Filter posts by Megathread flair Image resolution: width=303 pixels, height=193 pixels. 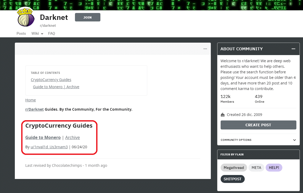tap(234, 168)
